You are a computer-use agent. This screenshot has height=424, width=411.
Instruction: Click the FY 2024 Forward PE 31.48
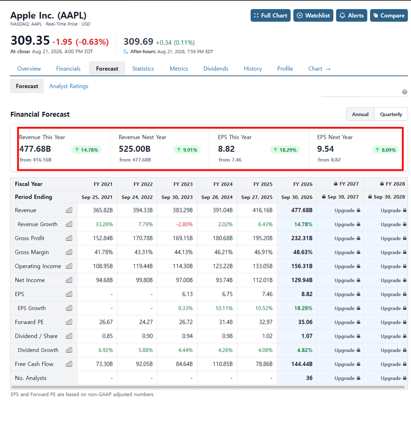point(226,322)
